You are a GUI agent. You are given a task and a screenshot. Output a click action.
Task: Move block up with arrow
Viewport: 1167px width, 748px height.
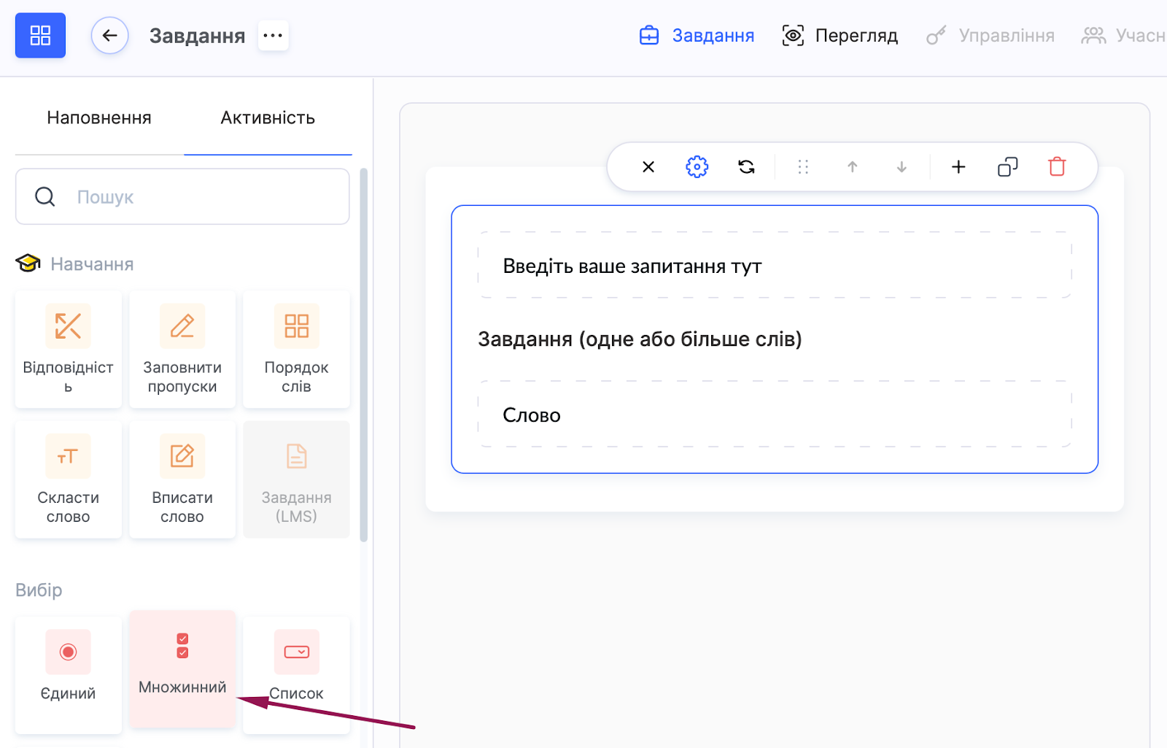click(x=852, y=167)
